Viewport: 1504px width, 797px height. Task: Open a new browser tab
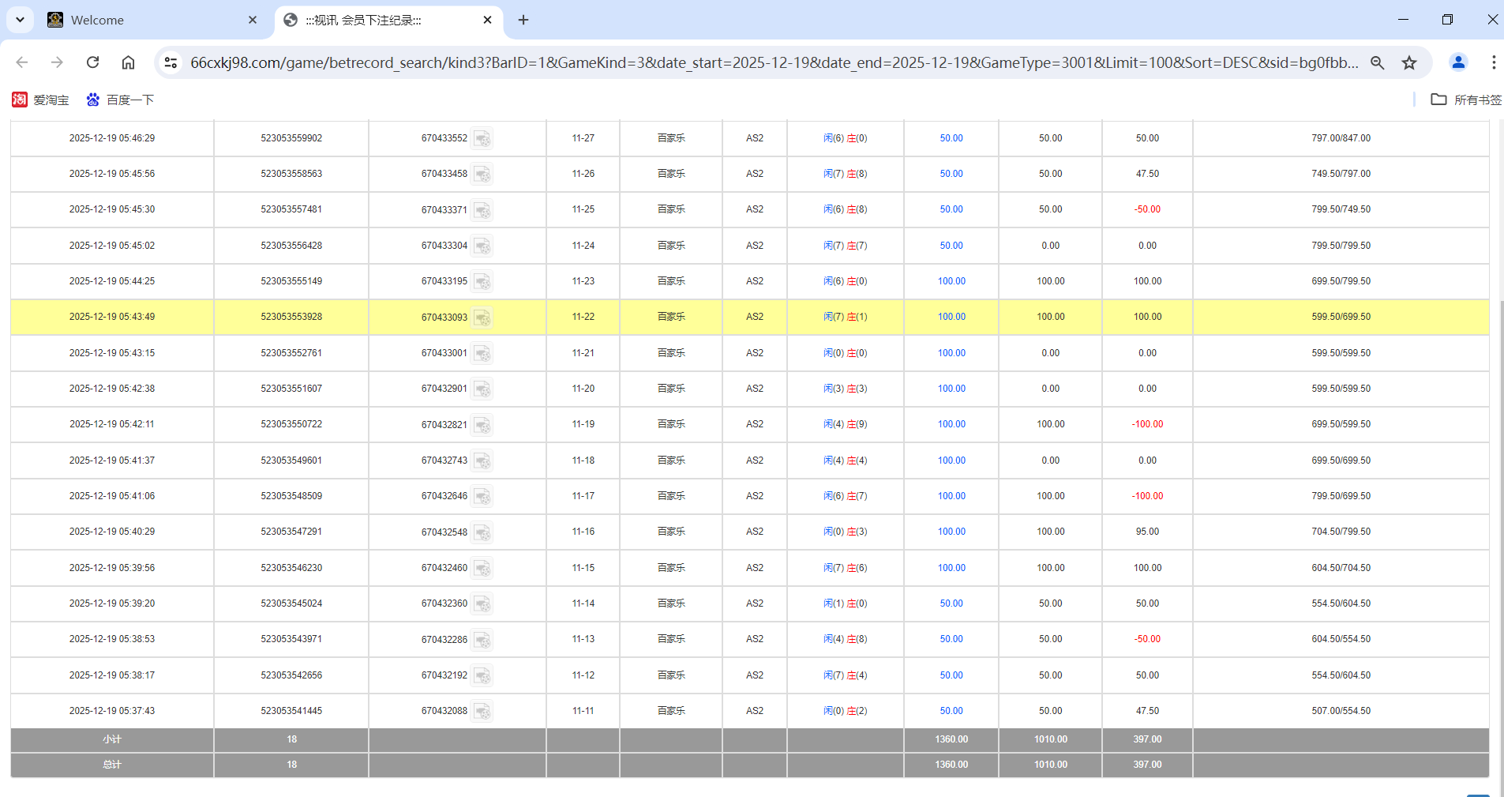523,20
